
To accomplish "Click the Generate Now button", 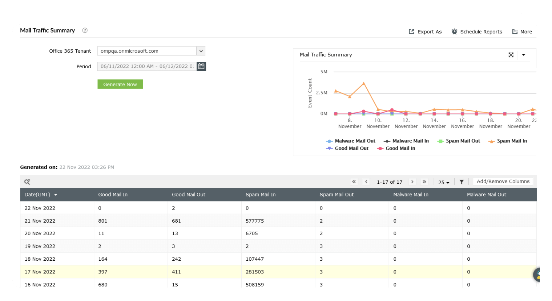I will (x=120, y=84).
